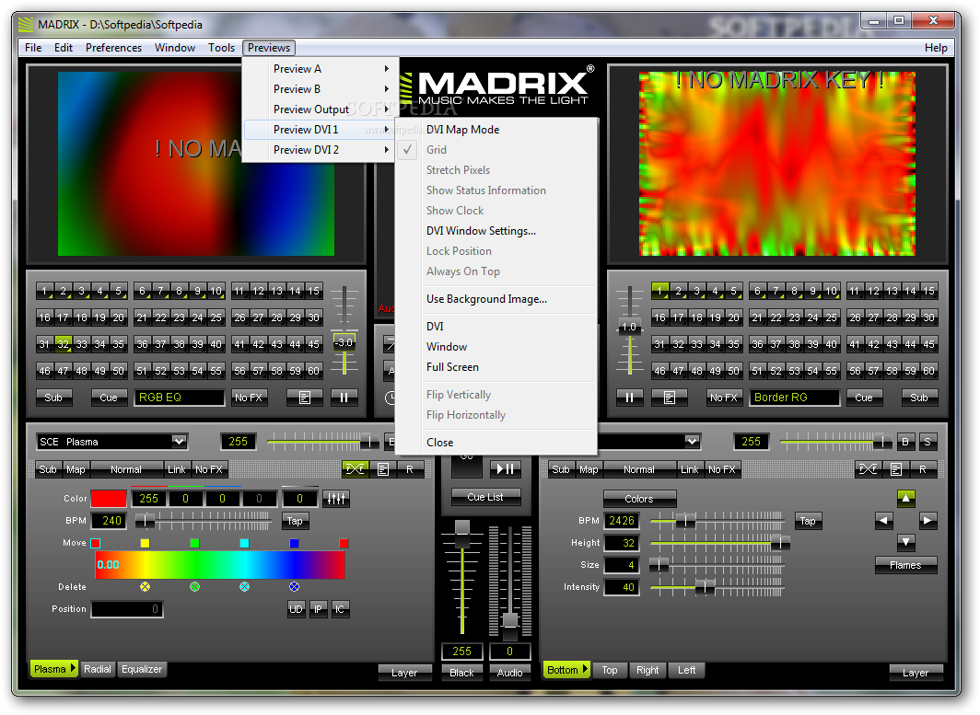The image size is (980, 715).
Task: Select DVI Map Mode menu entry
Action: (x=496, y=129)
